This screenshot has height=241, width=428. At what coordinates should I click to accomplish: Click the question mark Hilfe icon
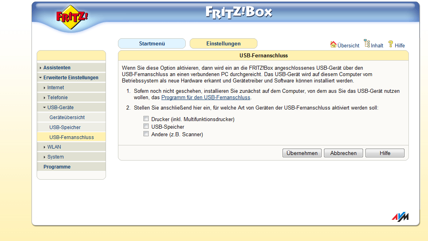(391, 44)
